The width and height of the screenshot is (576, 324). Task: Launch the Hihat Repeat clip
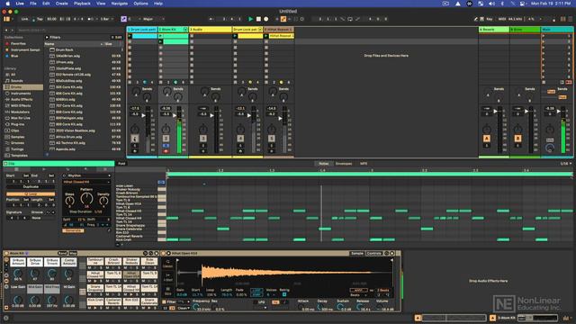pyautogui.click(x=266, y=36)
